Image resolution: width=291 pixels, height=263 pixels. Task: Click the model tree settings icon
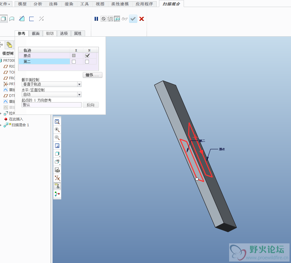[1, 45]
